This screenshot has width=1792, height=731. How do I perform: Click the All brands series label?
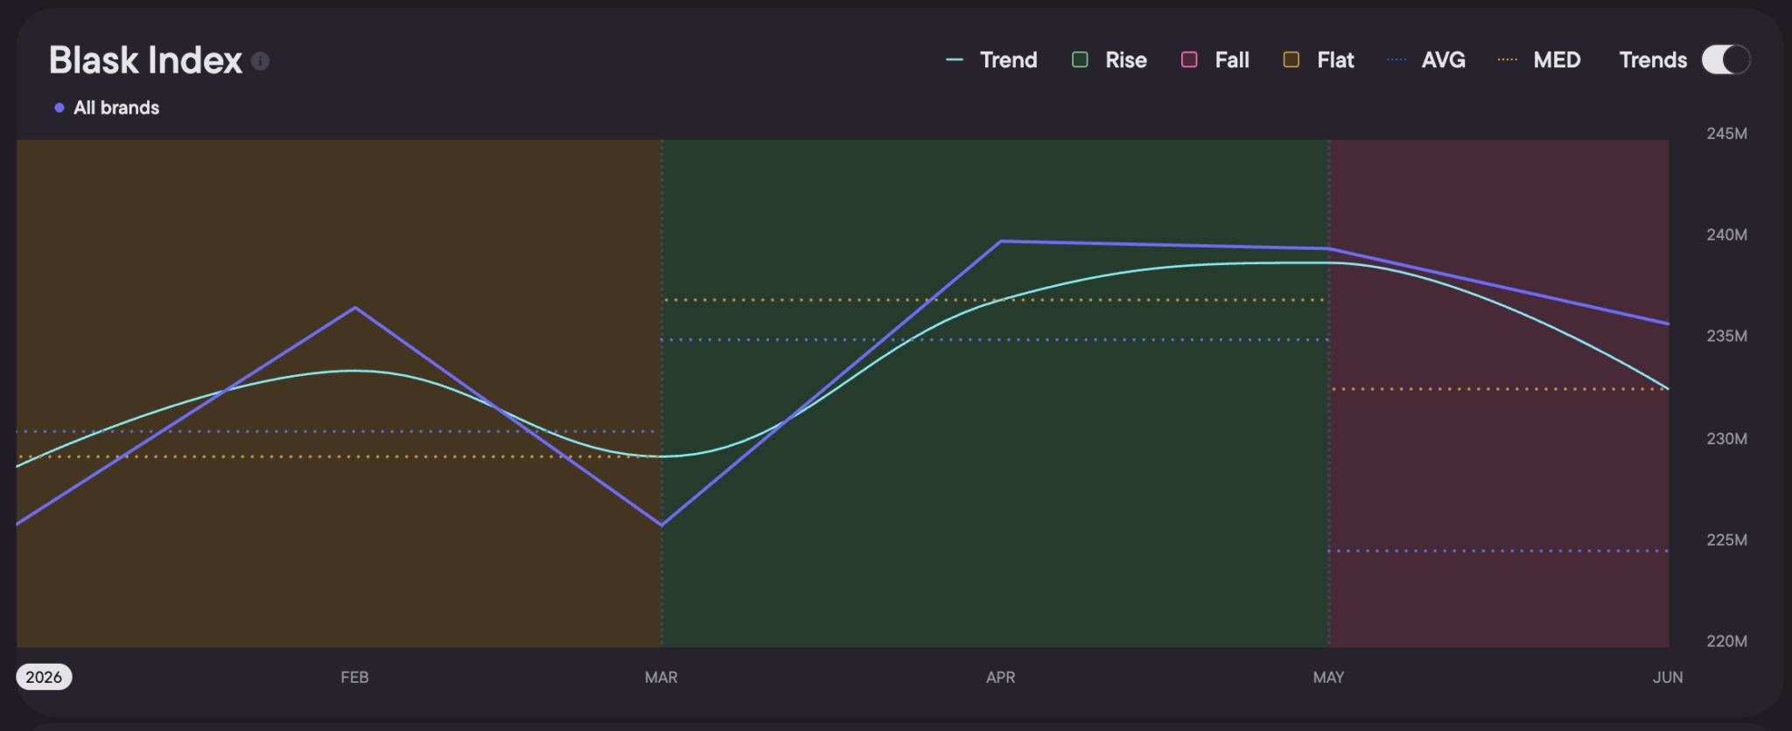click(x=116, y=108)
